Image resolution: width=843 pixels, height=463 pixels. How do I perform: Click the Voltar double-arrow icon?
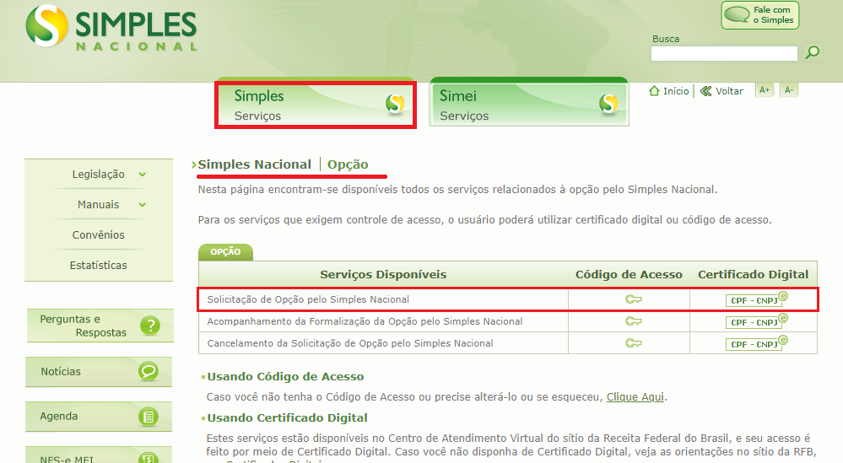pyautogui.click(x=706, y=91)
